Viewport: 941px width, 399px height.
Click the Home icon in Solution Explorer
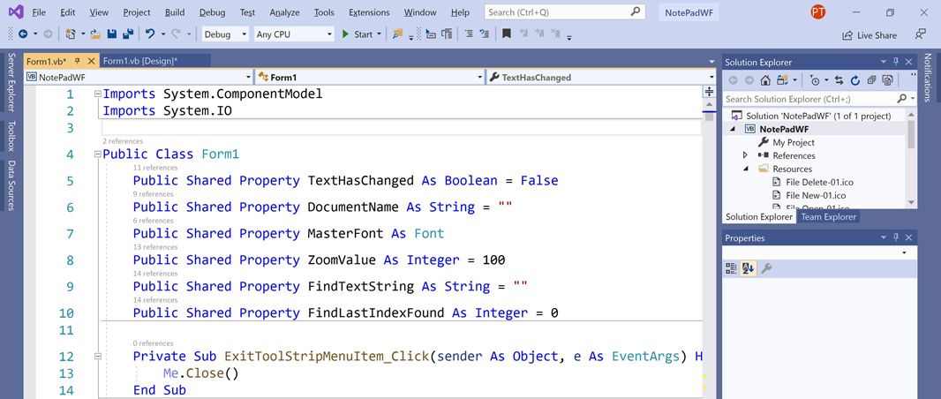765,80
